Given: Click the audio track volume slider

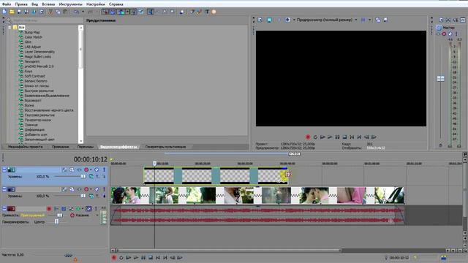Looking at the screenshot, I should tap(60, 215).
